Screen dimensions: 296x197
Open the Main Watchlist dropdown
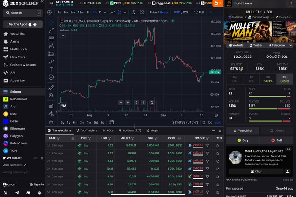[14, 165]
